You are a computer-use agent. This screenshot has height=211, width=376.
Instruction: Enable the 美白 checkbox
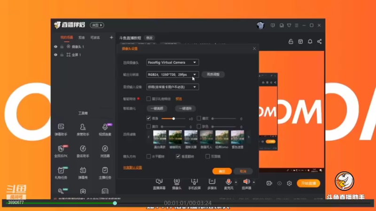(149, 126)
